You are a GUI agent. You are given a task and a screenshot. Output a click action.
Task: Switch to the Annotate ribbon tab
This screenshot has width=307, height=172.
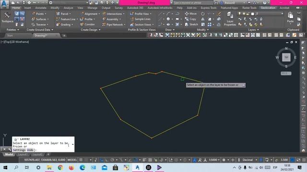(x=40, y=8)
